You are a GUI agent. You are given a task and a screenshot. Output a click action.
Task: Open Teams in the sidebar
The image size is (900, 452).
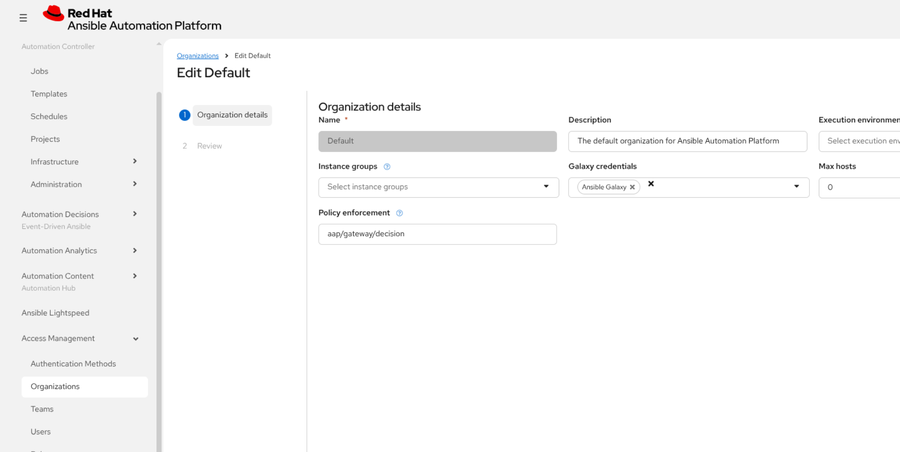(42, 409)
